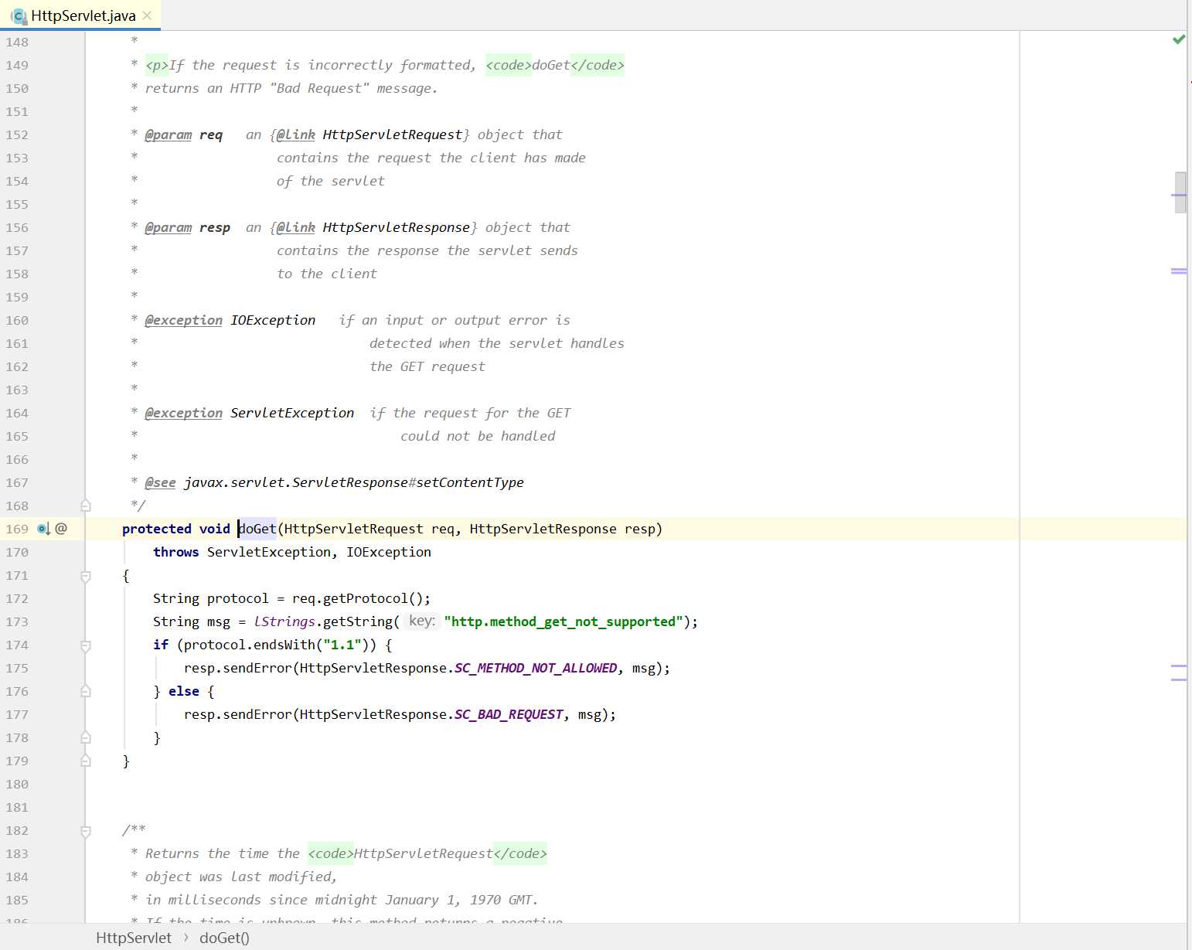Click SC_BAD_REQUEST constant

[509, 714]
